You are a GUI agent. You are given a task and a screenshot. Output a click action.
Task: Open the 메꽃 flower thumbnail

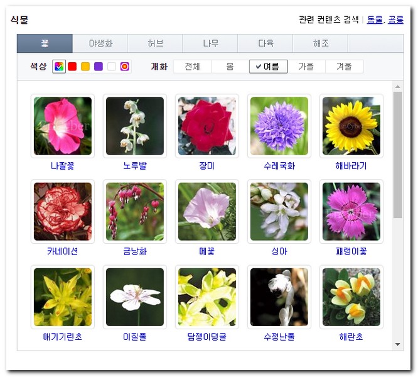pyautogui.click(x=207, y=212)
